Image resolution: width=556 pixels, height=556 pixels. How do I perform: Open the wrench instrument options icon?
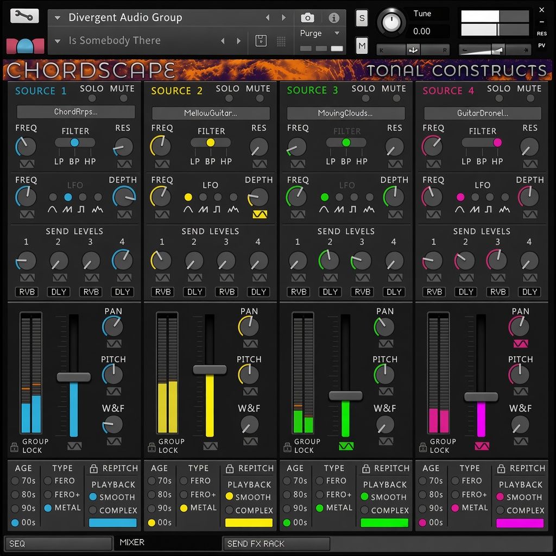coord(24,16)
